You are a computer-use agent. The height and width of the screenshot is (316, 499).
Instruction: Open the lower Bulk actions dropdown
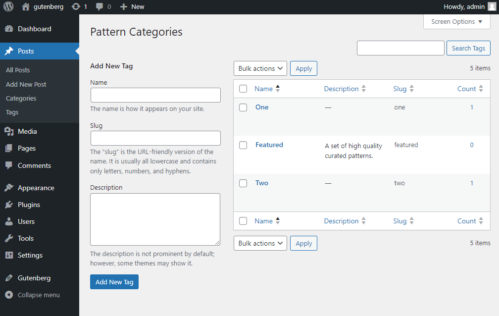click(260, 243)
